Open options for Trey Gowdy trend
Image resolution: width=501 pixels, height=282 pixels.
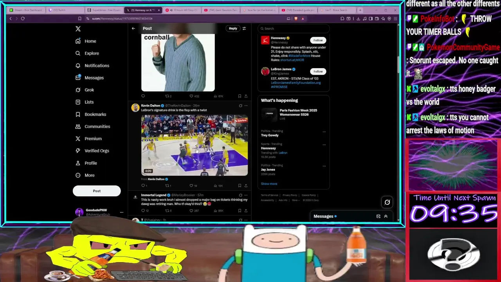click(x=324, y=132)
